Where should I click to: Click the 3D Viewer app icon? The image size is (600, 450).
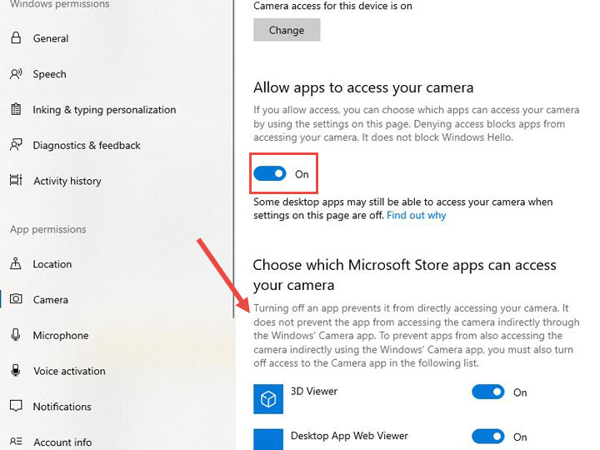(268, 400)
